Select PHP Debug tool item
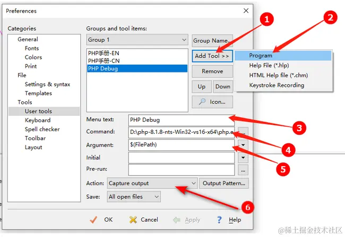 (137, 68)
